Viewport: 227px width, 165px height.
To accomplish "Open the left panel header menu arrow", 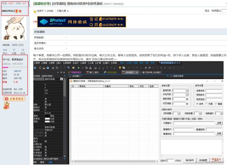I will pyautogui.click(x=58, y=72).
